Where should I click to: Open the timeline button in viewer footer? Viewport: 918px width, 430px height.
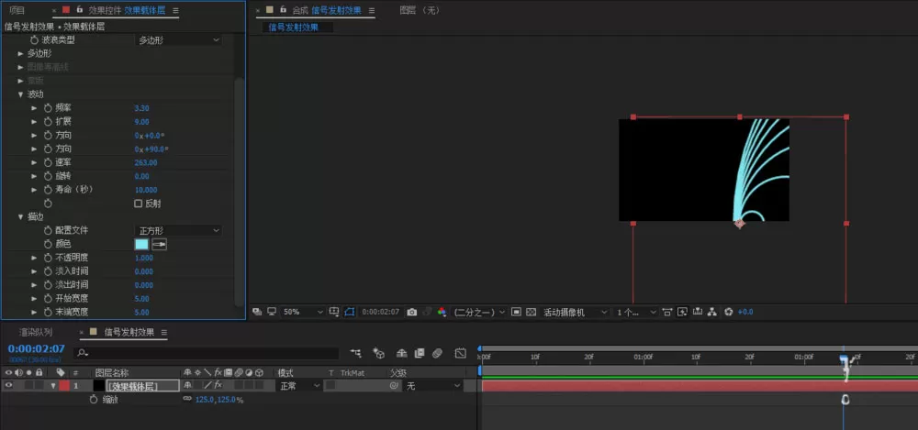tap(698, 313)
